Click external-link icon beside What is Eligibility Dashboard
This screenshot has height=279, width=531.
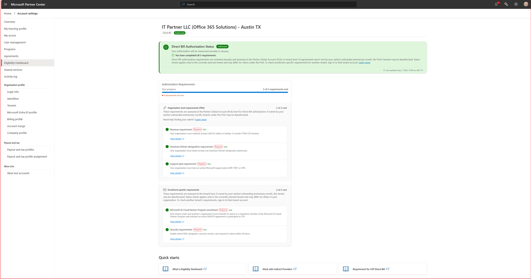205,269
